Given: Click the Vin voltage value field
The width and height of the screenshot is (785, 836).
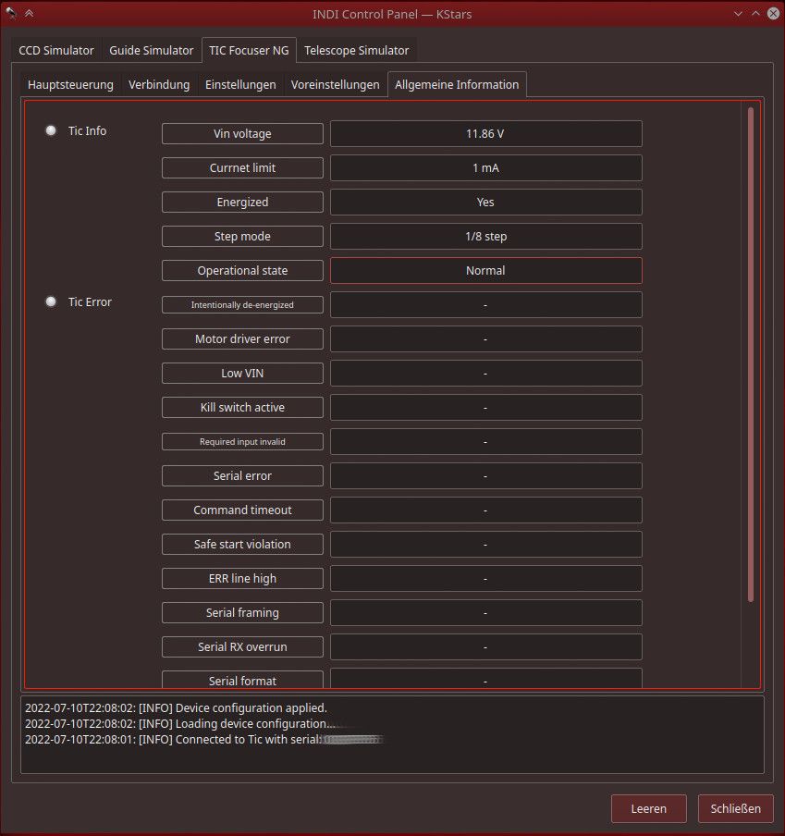Looking at the screenshot, I should [485, 134].
